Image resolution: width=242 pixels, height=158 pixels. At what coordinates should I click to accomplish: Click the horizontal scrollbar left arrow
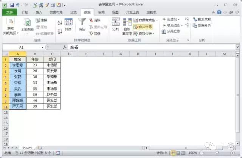click(x=146, y=148)
